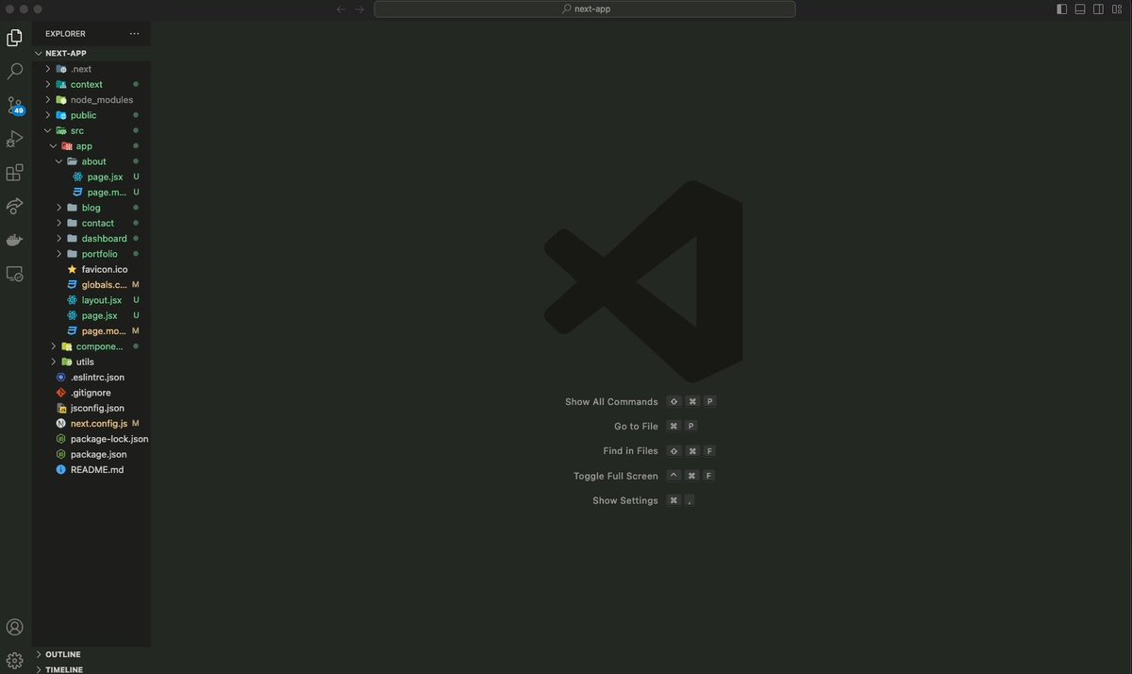
Task: Open .gitignore file
Action: pyautogui.click(x=92, y=393)
